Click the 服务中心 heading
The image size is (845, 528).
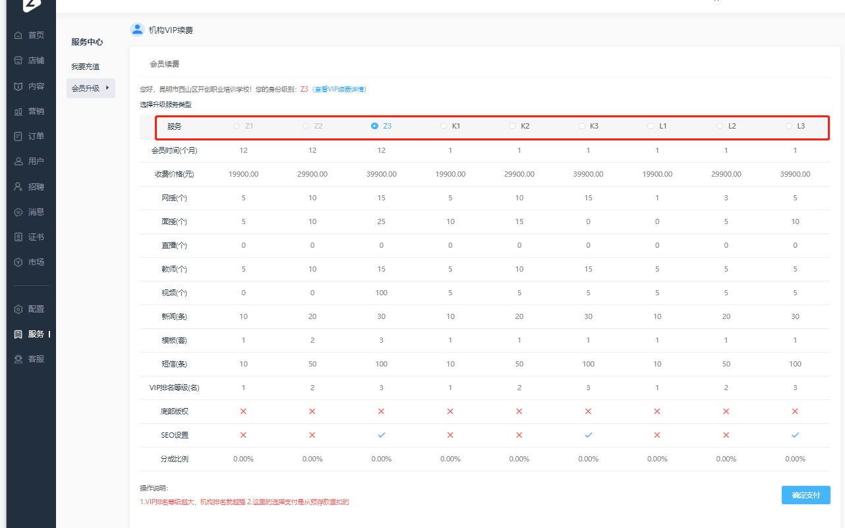tap(87, 42)
